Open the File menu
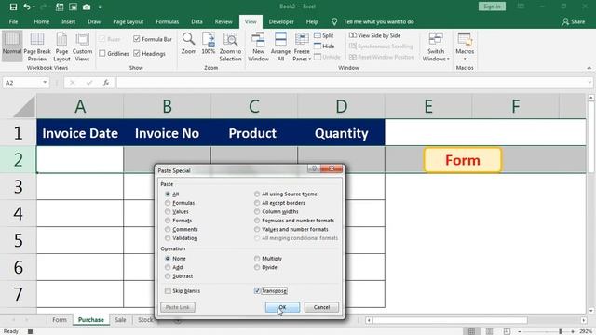 click(13, 21)
